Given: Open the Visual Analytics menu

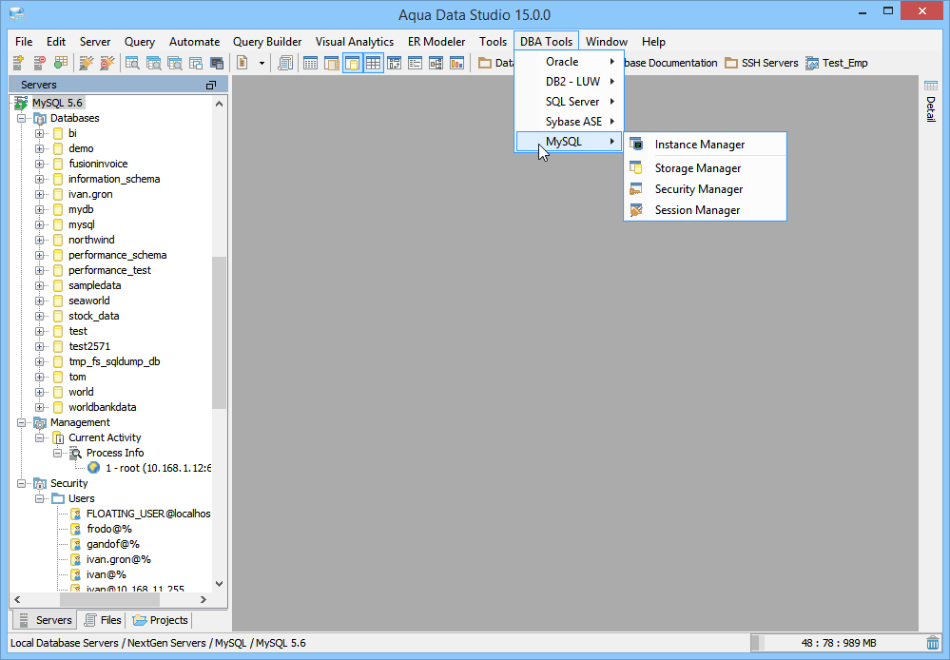Looking at the screenshot, I should (355, 41).
